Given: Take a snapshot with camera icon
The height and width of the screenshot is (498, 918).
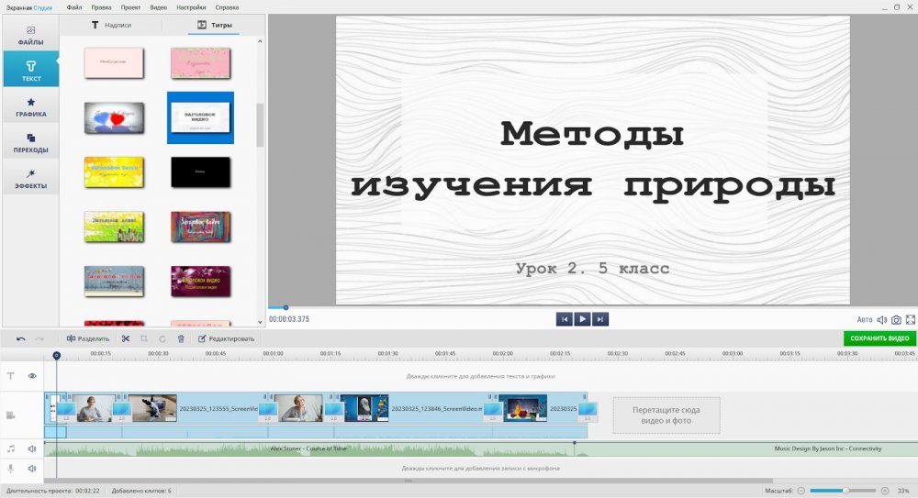Looking at the screenshot, I should 897,319.
